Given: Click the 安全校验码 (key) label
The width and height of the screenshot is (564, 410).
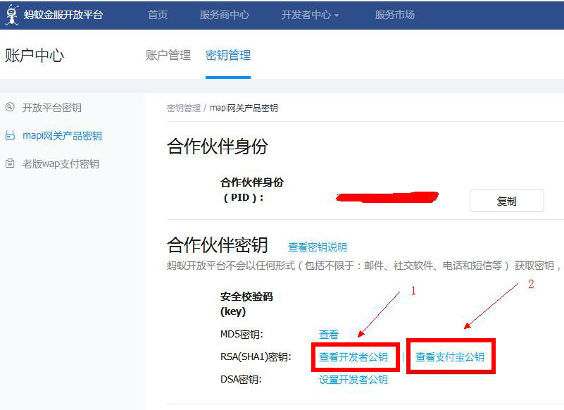Looking at the screenshot, I should (246, 304).
